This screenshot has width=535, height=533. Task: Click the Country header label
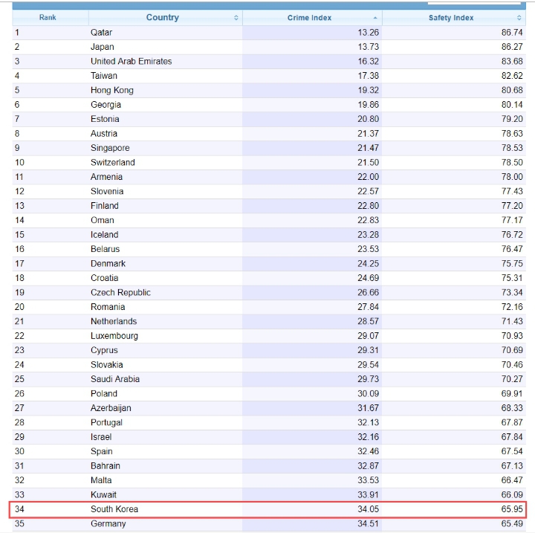162,18
